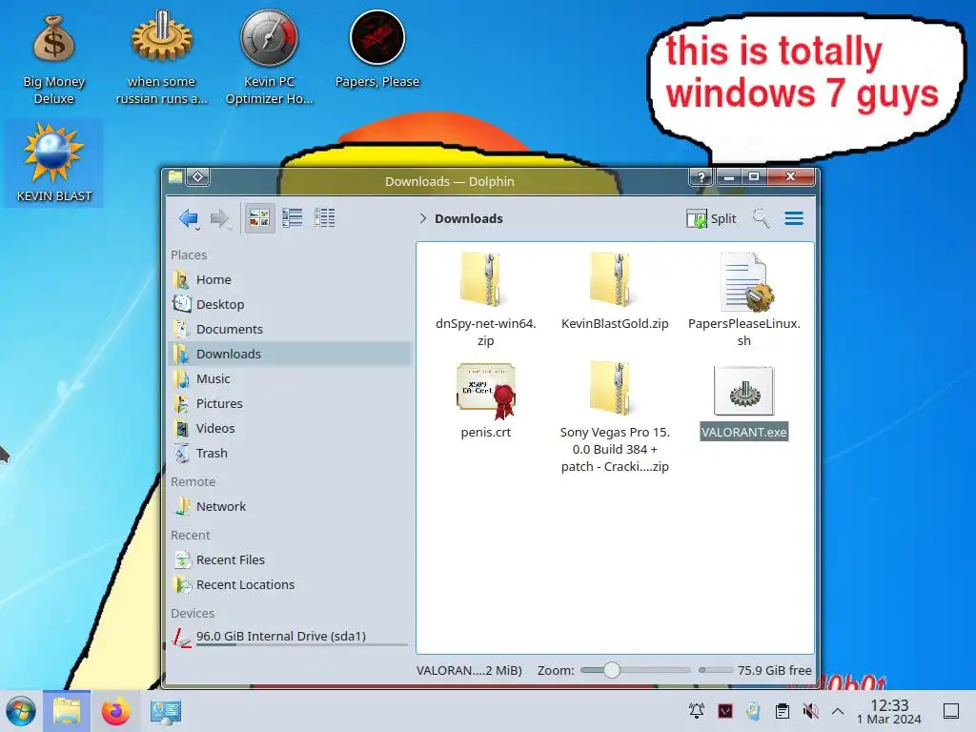Click the free disk space bar
Screen dimensions: 976x732
coord(715,670)
